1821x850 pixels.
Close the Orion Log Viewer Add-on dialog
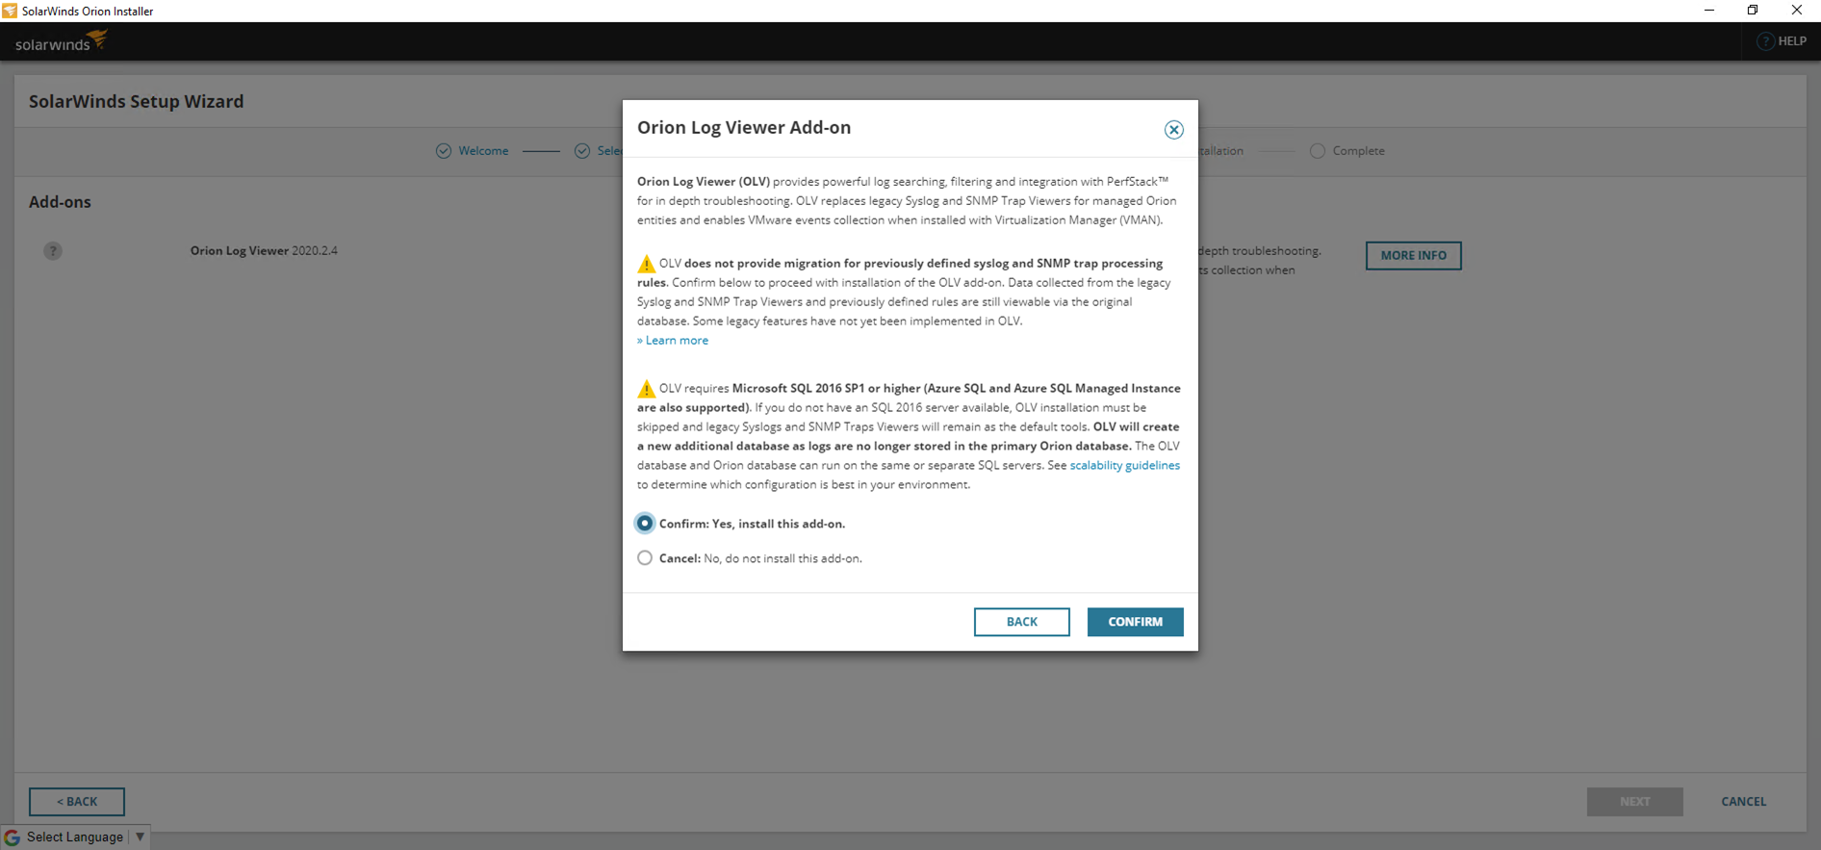[1173, 130]
